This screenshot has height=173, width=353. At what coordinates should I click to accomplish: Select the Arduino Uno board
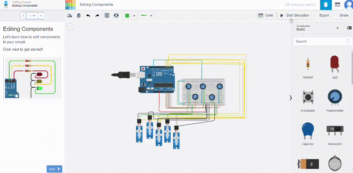[157, 80]
